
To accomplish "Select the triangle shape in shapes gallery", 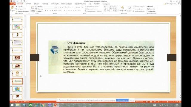I will click(105, 9).
